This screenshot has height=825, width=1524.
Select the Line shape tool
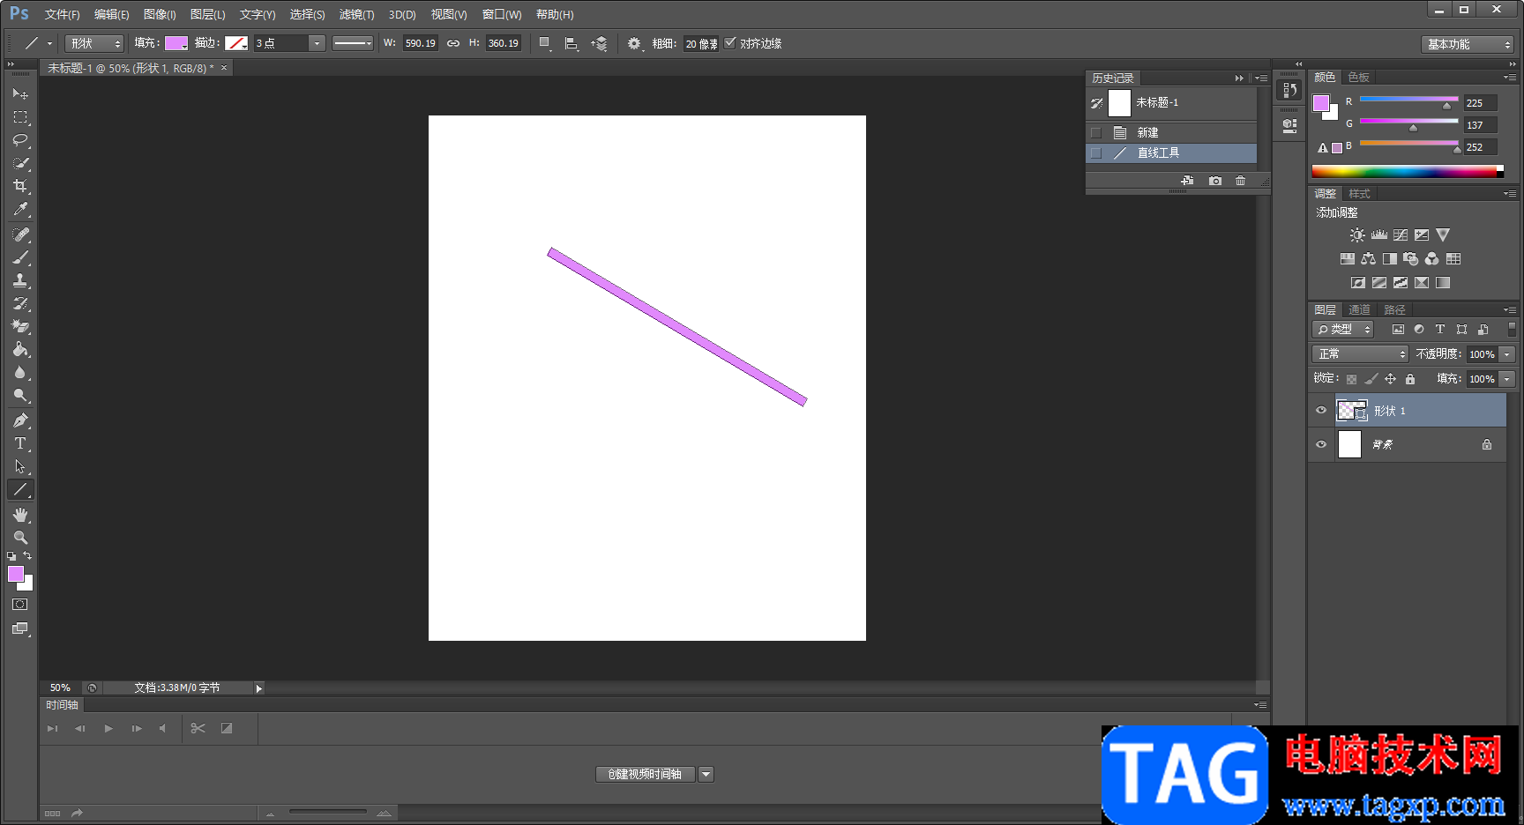point(20,489)
